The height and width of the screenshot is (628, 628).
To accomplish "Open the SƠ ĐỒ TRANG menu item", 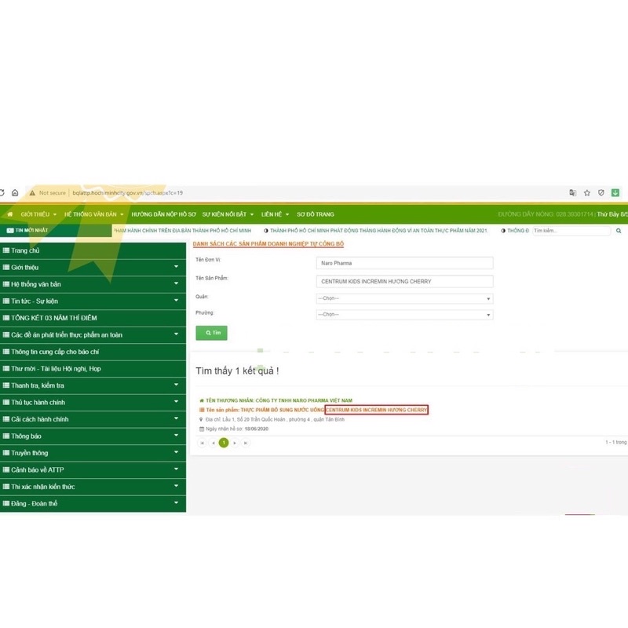I will [x=315, y=214].
